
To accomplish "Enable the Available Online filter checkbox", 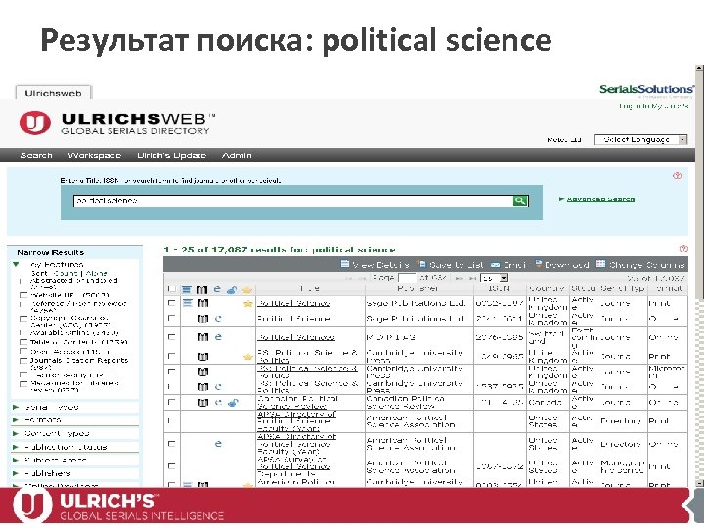I will 23,332.
